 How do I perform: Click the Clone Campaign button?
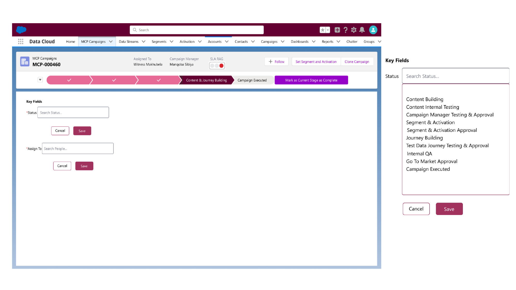pos(357,62)
